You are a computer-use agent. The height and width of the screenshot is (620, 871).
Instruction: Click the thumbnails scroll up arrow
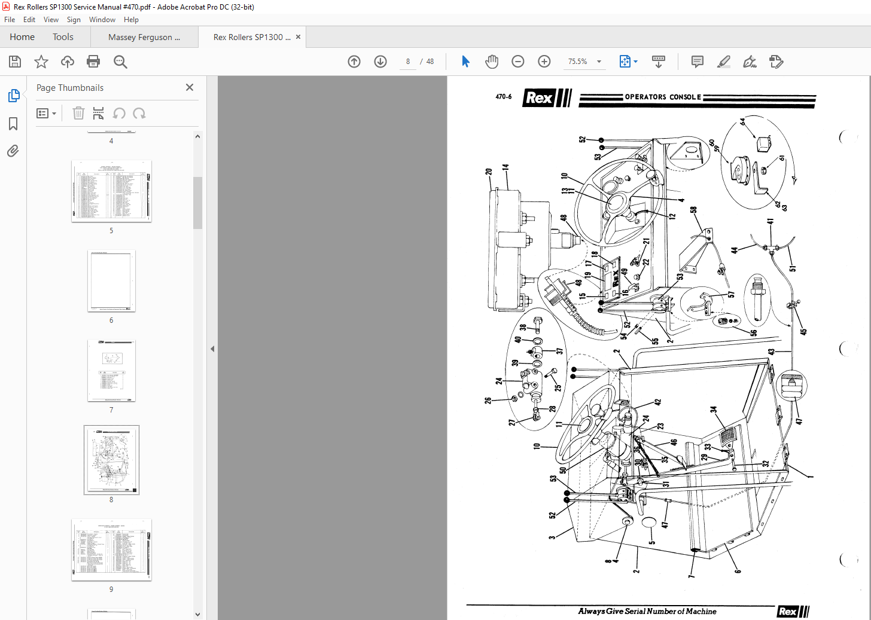198,136
